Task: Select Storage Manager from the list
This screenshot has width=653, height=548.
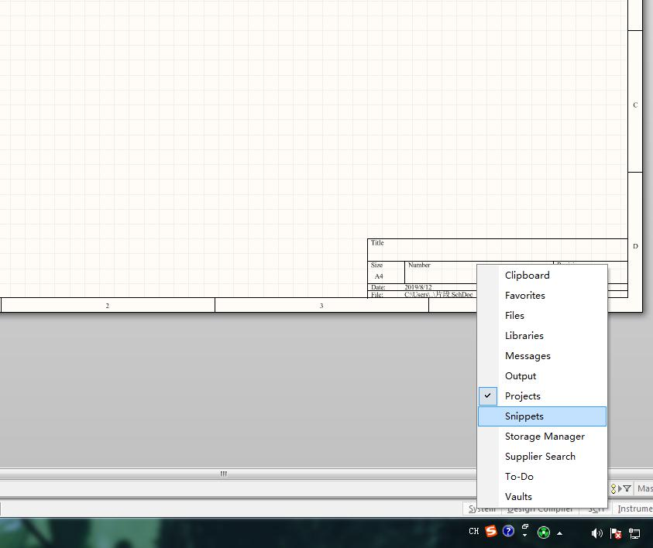Action: [x=541, y=437]
